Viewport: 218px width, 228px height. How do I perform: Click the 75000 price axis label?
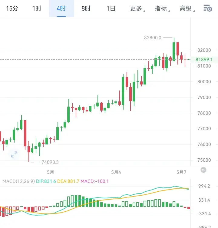coord(204,160)
